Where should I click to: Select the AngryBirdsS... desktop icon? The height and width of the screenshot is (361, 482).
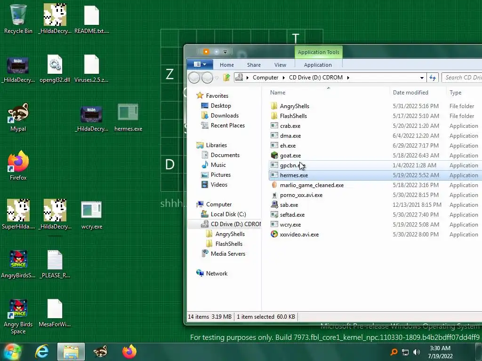pos(18,264)
